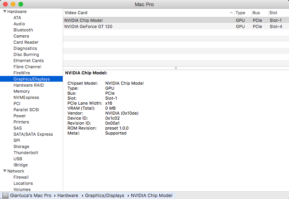Open Ethernet Cards section

click(x=28, y=61)
